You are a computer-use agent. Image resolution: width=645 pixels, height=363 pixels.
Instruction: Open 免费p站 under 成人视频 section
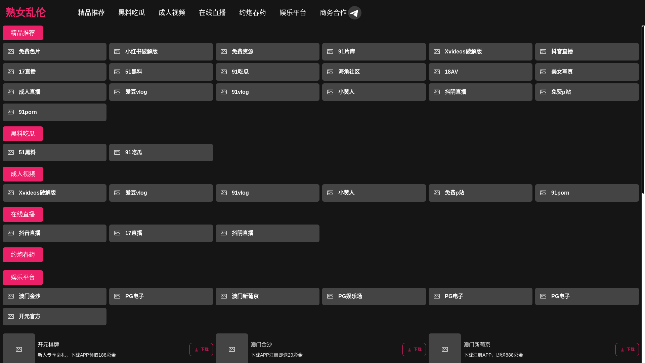point(480,193)
